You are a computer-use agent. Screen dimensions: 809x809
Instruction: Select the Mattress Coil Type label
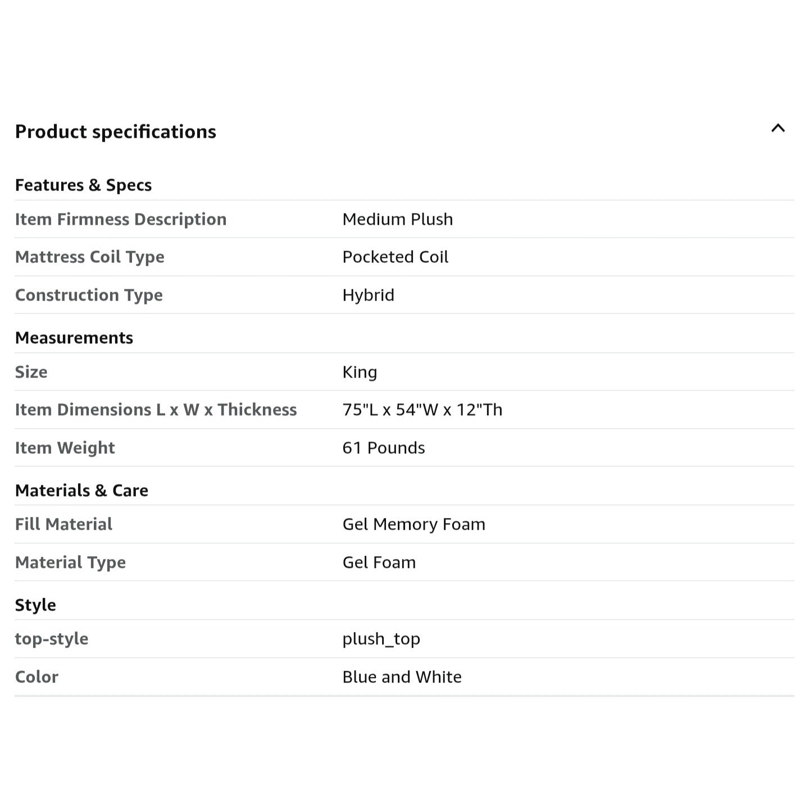point(89,257)
